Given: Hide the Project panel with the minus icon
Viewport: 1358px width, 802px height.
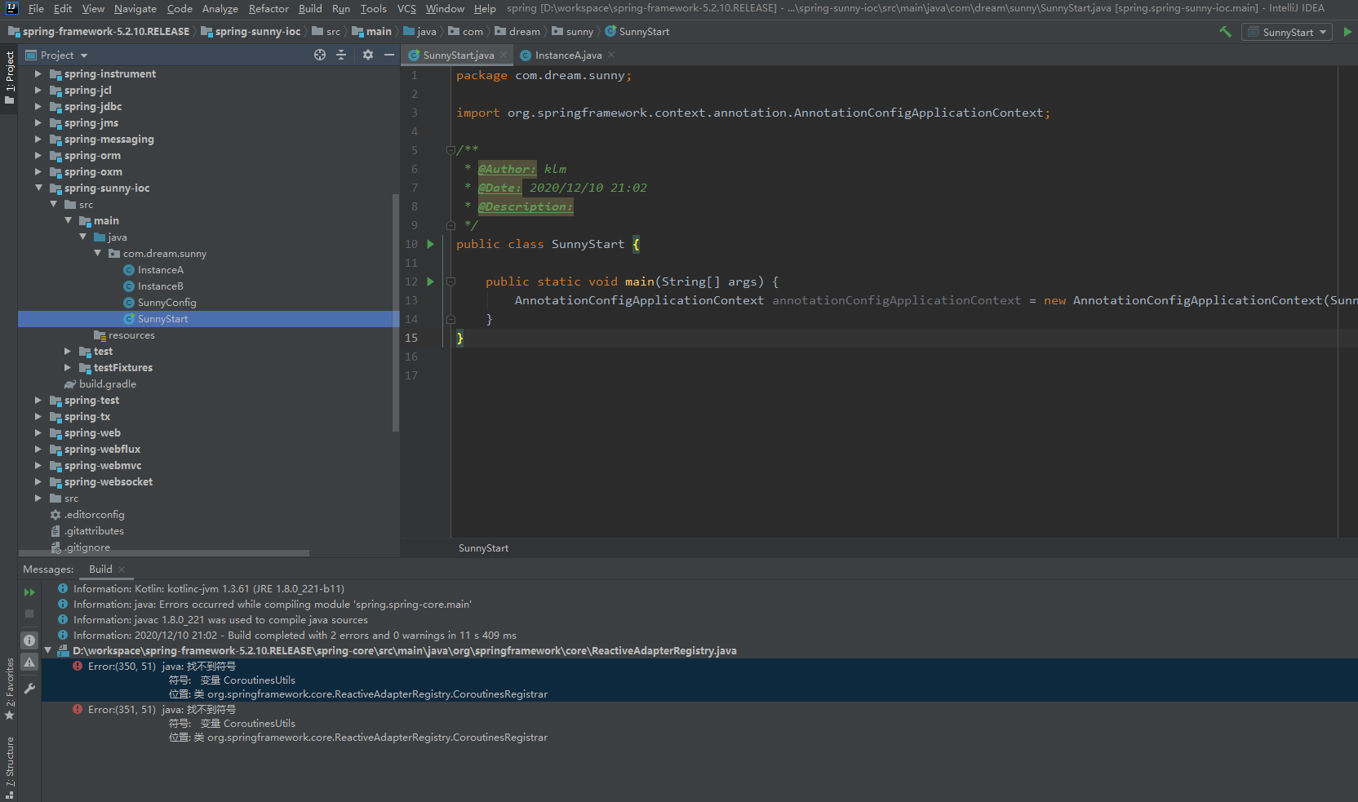Looking at the screenshot, I should click(x=389, y=55).
